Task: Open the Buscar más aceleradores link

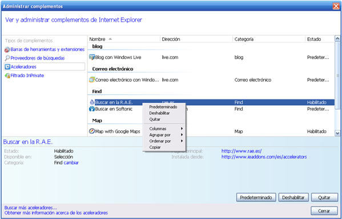Action: click(30, 208)
